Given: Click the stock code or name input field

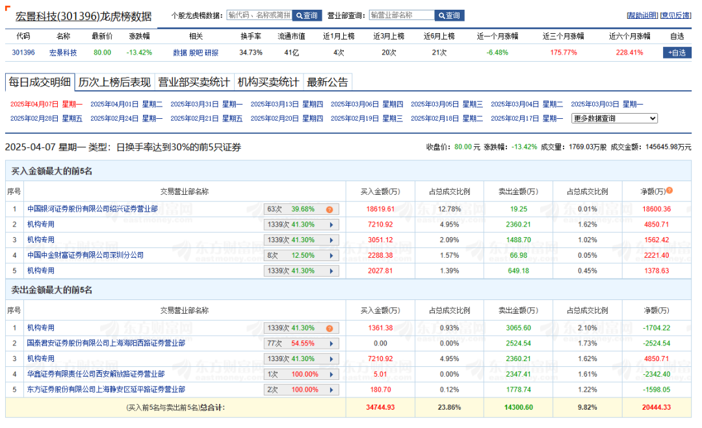Looking at the screenshot, I should [x=259, y=16].
